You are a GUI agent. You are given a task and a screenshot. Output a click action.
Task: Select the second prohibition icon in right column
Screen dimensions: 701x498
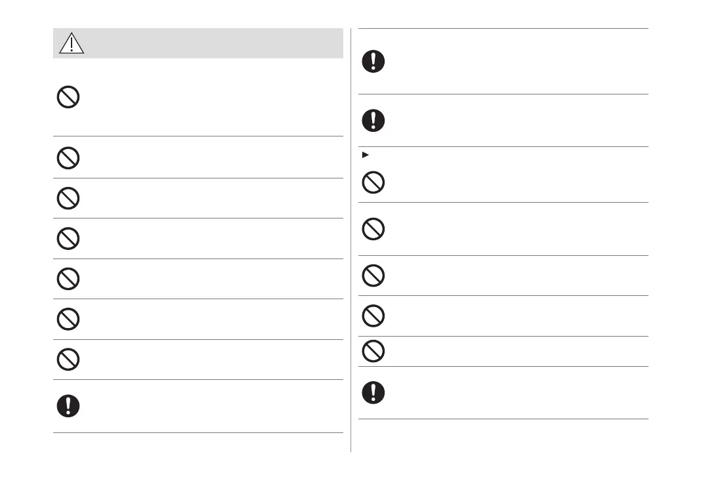(x=373, y=229)
